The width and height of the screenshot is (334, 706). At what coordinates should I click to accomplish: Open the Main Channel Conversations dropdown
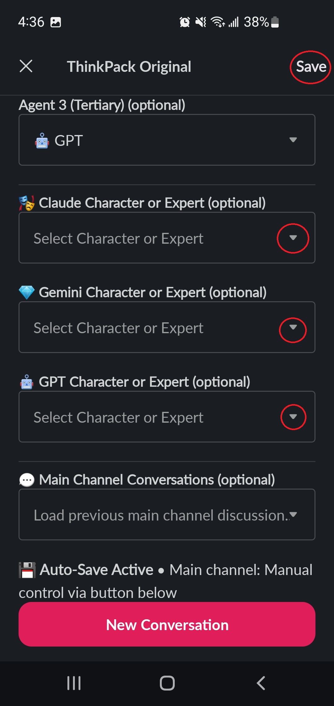[x=167, y=515]
